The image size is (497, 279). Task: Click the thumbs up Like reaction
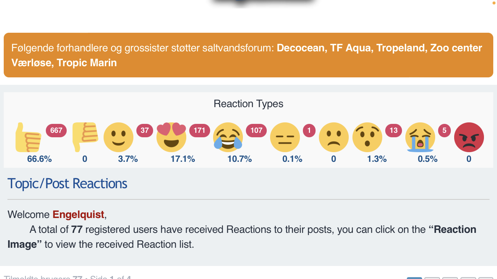pyautogui.click(x=28, y=138)
